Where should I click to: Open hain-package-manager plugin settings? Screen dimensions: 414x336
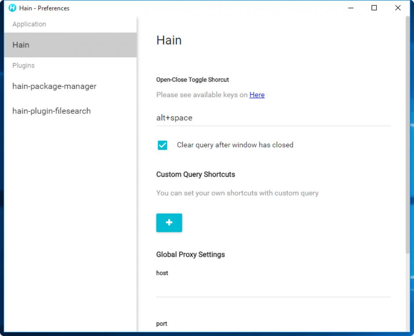tap(70, 86)
